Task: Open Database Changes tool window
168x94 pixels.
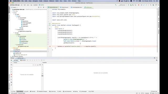Action: (x=42, y=91)
